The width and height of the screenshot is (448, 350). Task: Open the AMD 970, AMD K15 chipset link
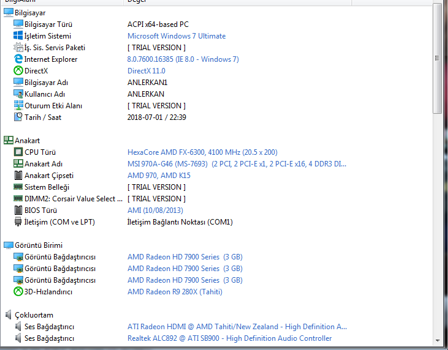(159, 176)
